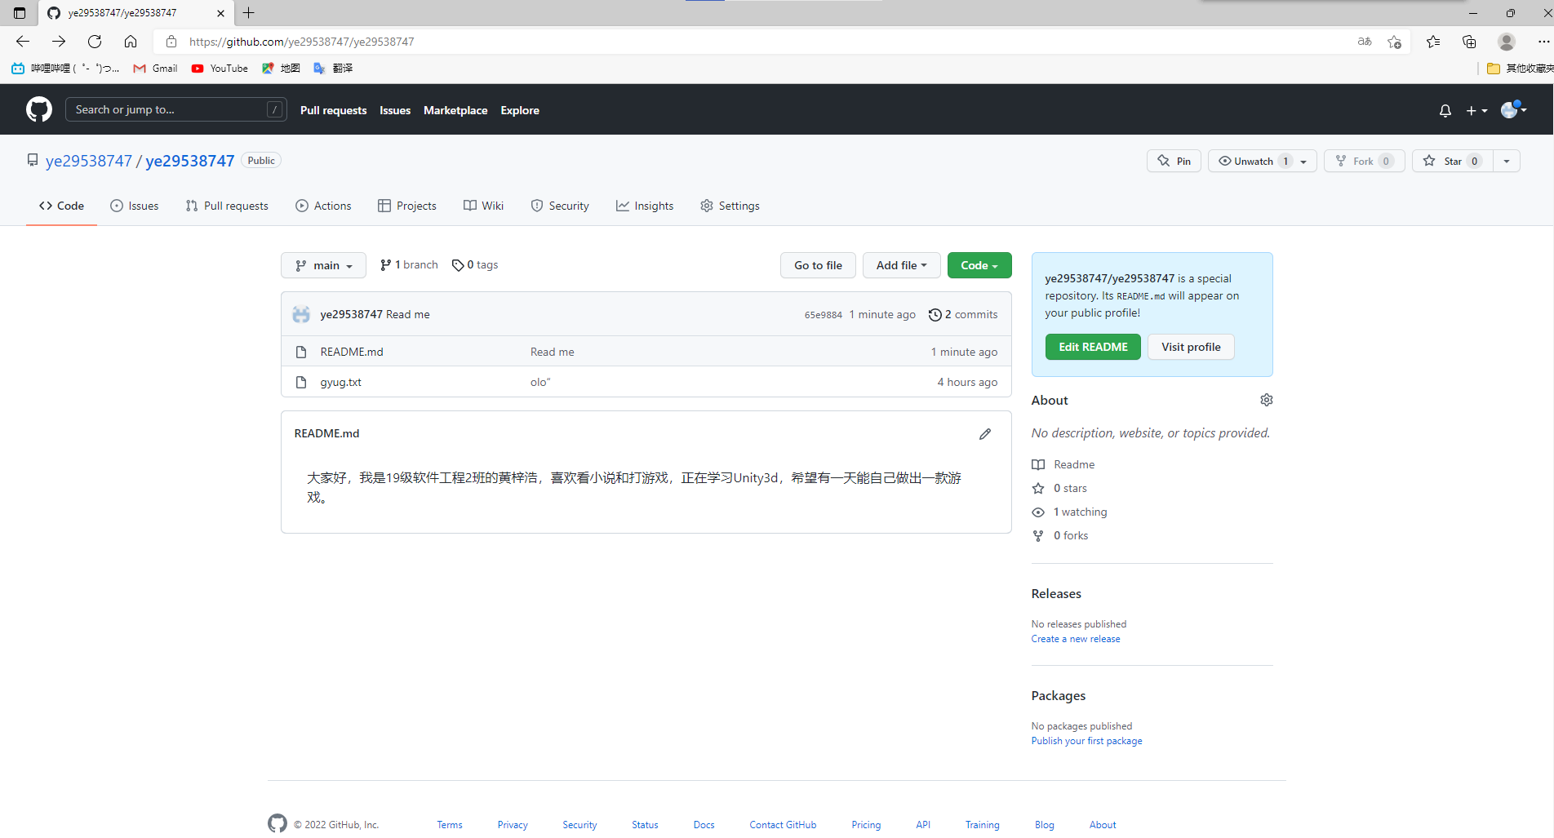Switch to the Issues repository tab
This screenshot has height=838, width=1554.
135,206
